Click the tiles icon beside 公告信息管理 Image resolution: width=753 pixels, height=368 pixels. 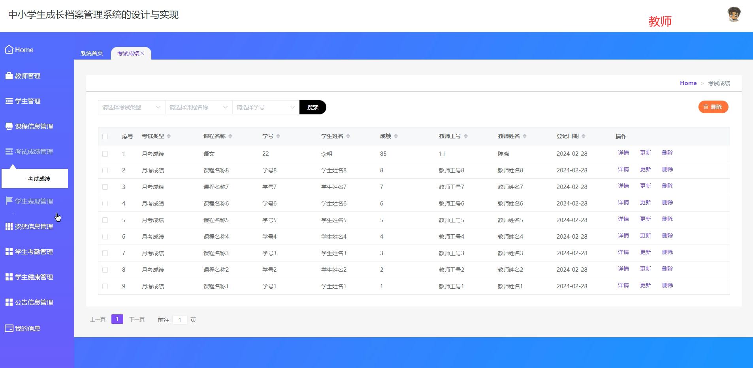pos(9,302)
